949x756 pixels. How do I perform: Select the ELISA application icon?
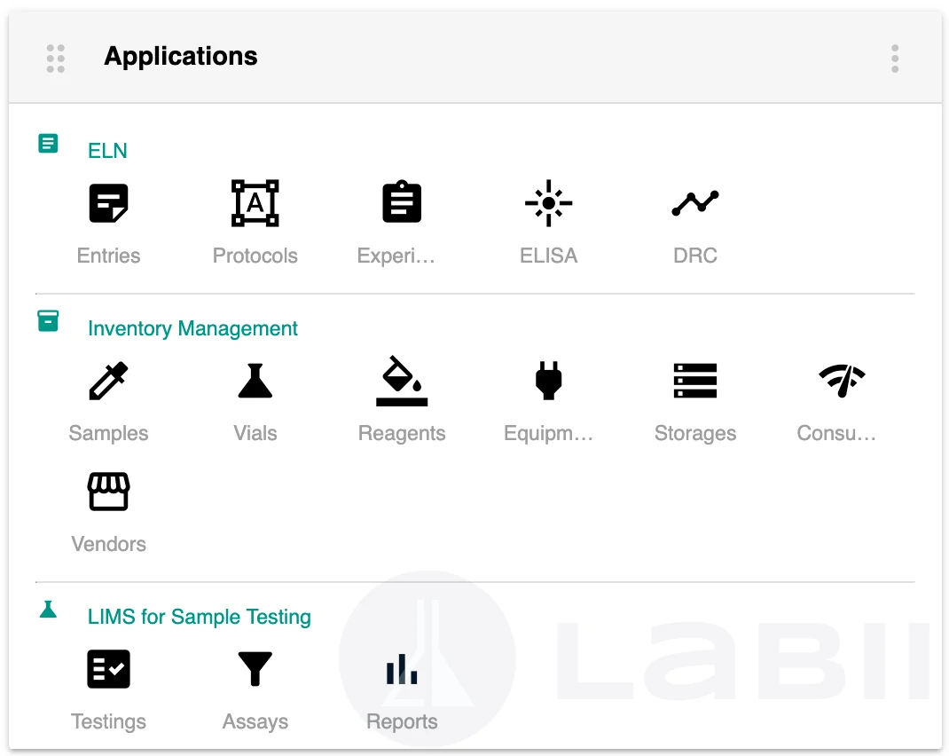(548, 203)
